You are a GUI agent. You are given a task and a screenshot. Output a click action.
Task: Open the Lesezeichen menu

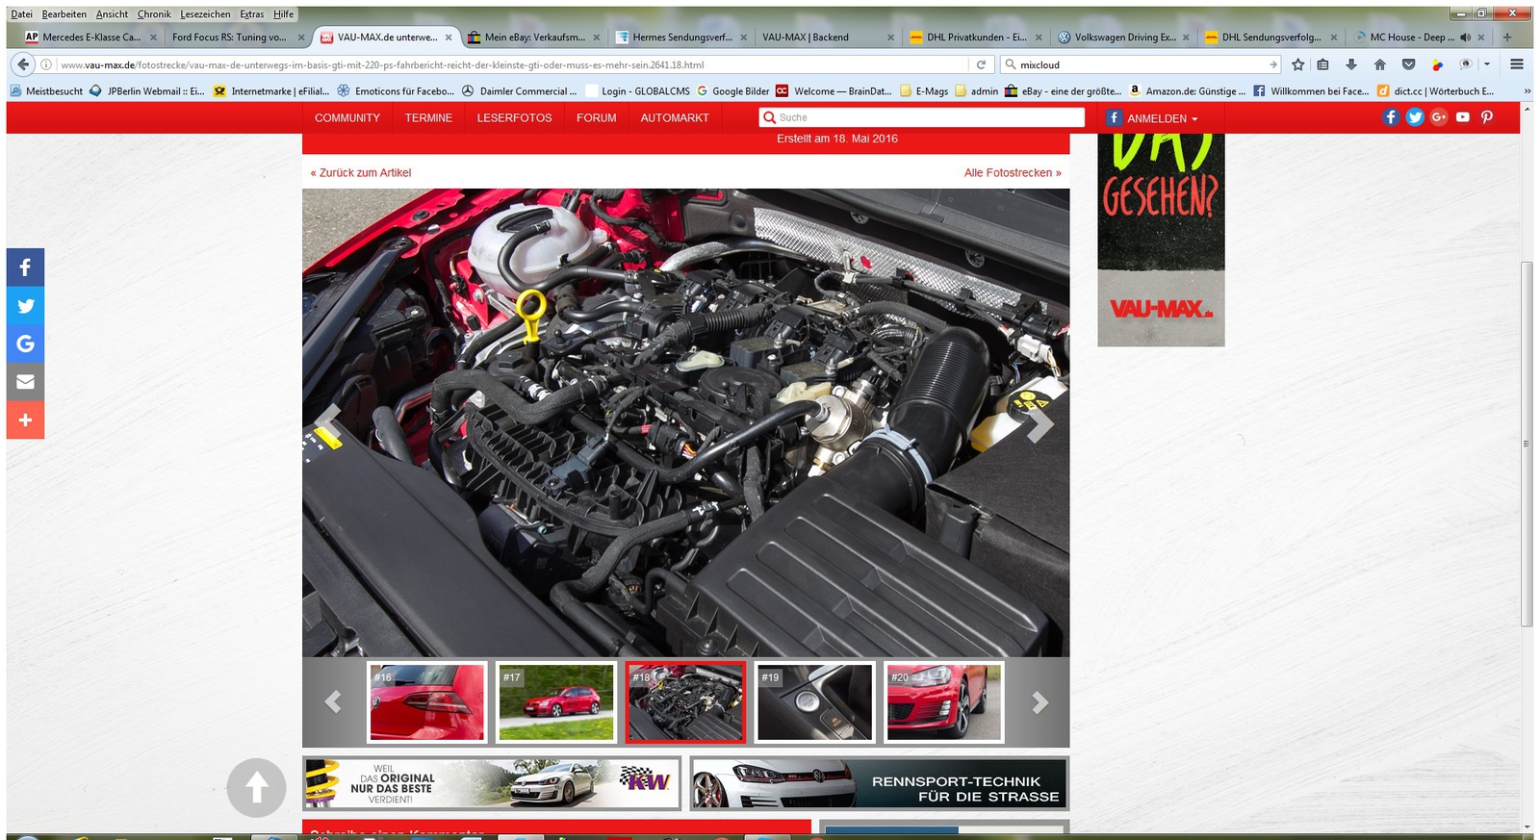[205, 14]
